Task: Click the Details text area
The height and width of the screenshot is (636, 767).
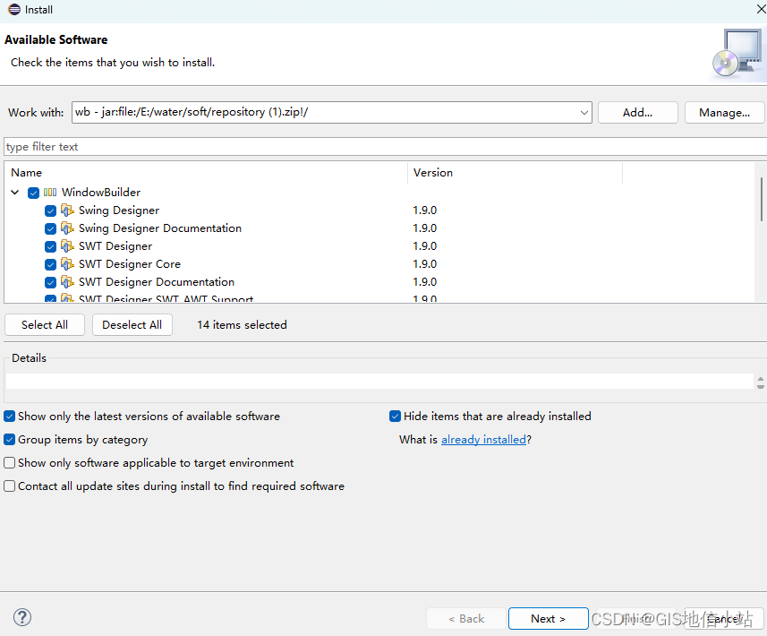Action: 379,382
